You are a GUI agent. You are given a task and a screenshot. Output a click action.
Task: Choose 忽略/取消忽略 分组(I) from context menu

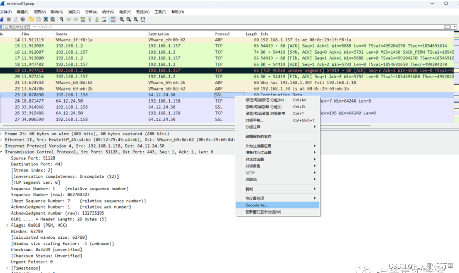point(277,107)
